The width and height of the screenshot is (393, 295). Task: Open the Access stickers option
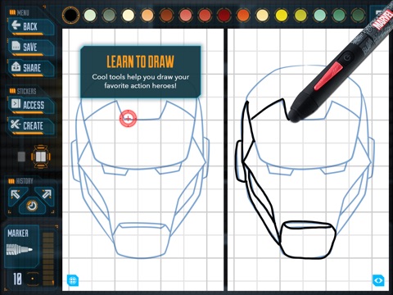30,105
